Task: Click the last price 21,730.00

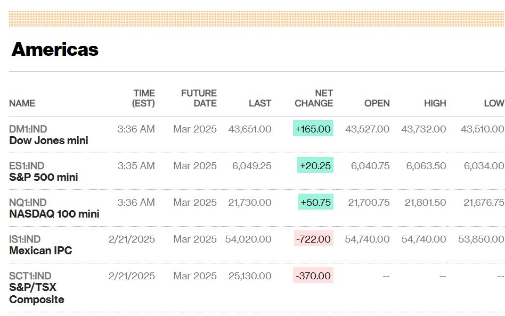Action: point(250,202)
